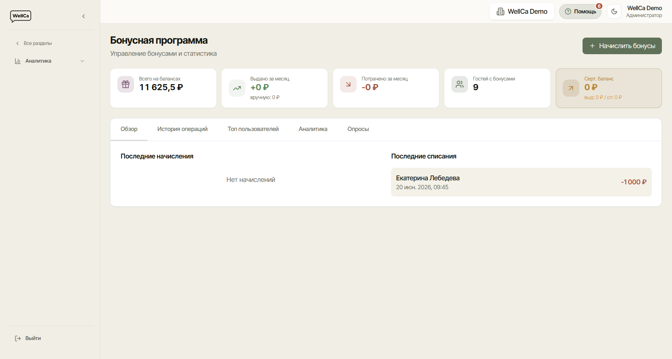The image size is (672, 359).
Task: Click the WellCa logo icon
Action: coord(21,16)
